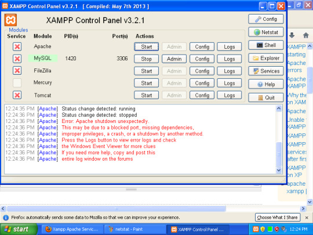Click the Quit door button
The width and height of the screenshot is (313, 235).
266,97
